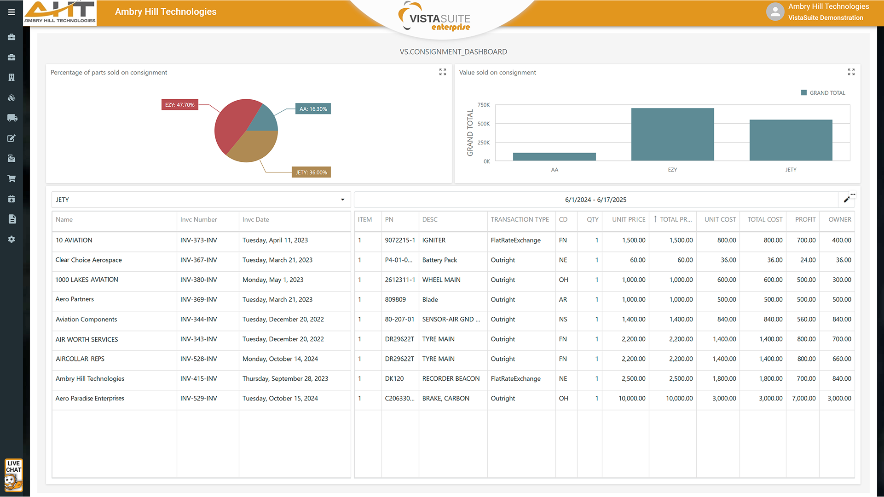Screen dimensions: 884x497
Task: Expand the pie chart to fullscreen
Action: pos(442,72)
